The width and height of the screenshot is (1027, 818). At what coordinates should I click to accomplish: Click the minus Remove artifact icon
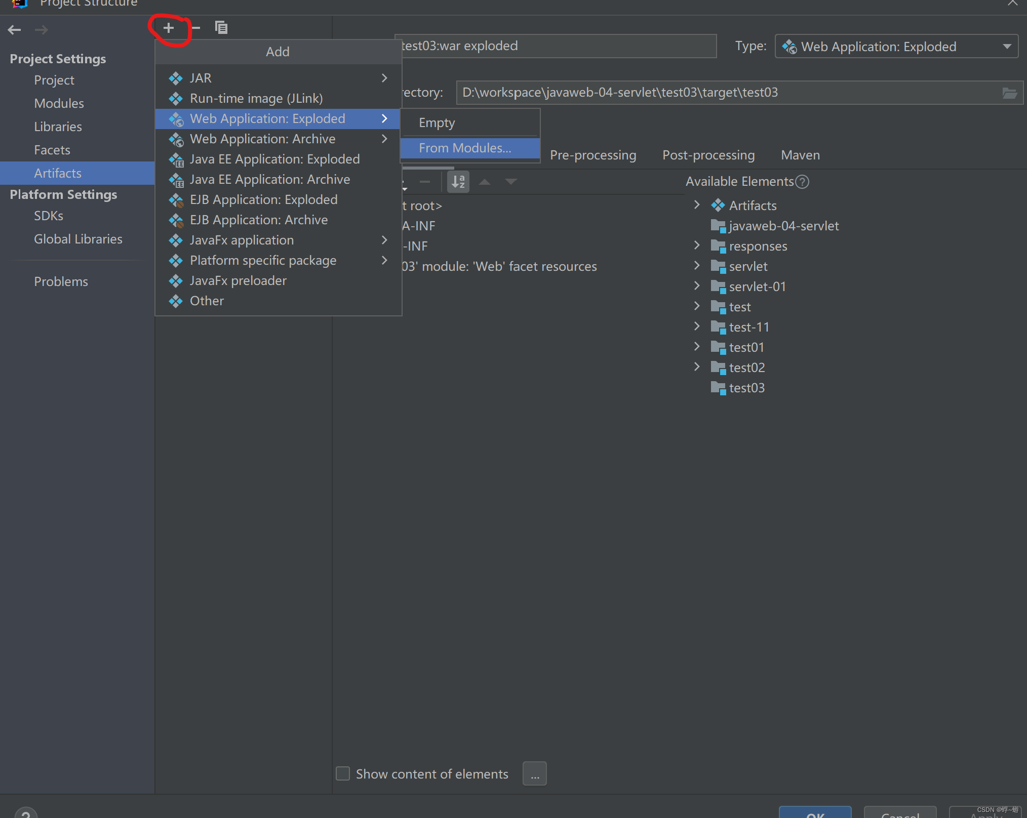196,28
